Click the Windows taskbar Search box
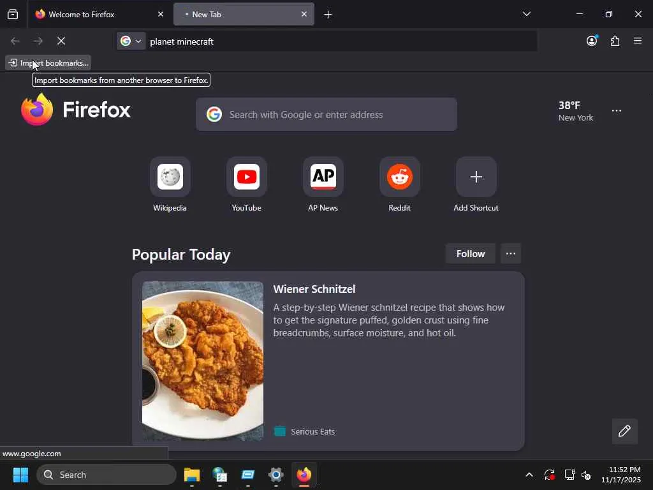Viewport: 653px width, 490px height. point(106,475)
